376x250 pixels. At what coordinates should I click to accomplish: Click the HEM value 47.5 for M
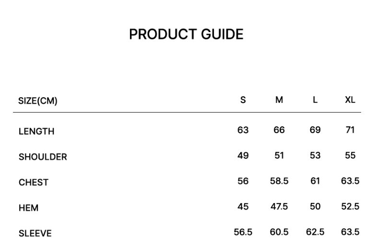[x=279, y=206]
